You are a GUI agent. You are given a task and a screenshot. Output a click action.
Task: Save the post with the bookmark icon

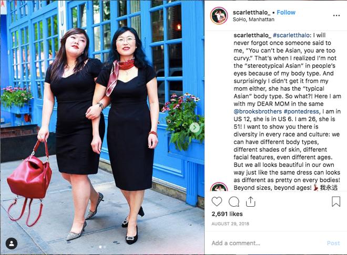tap(336, 201)
